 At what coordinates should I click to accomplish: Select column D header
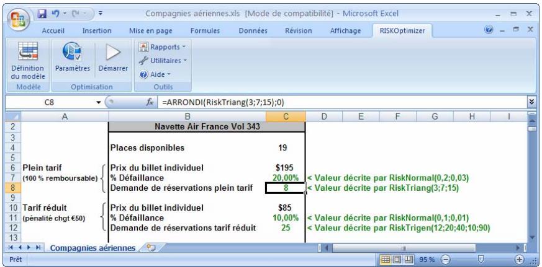tap(324, 116)
